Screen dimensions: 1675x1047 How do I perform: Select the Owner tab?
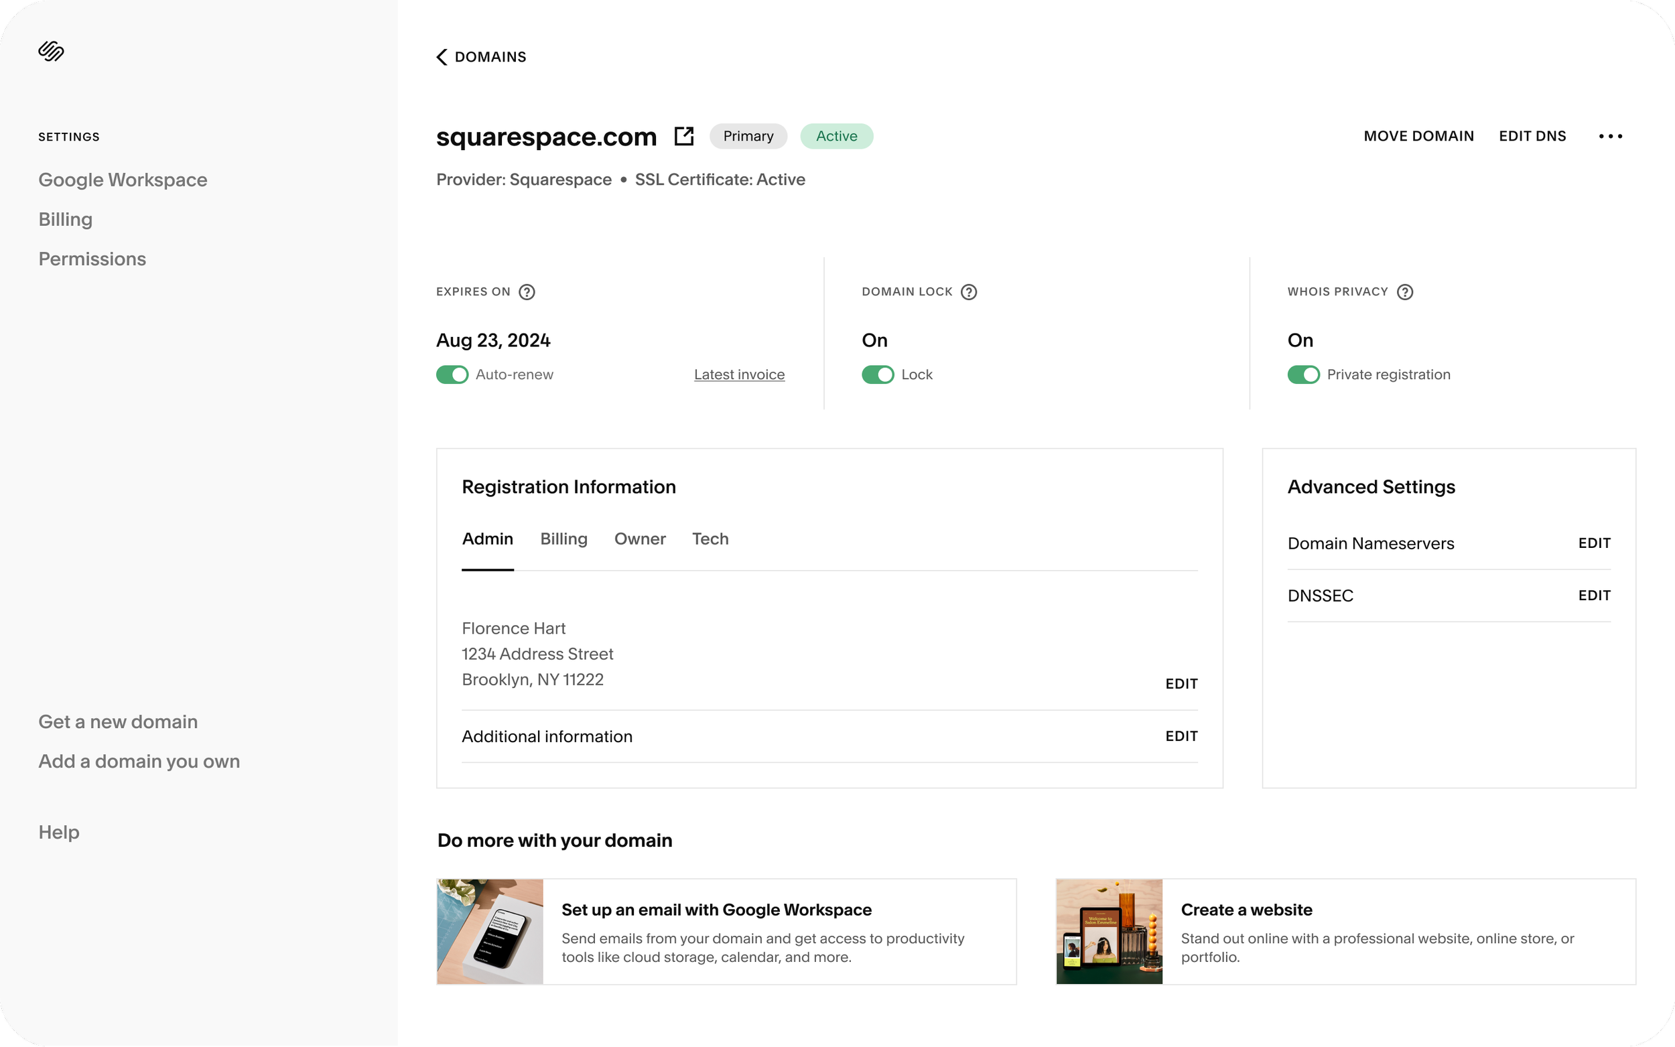click(x=640, y=539)
